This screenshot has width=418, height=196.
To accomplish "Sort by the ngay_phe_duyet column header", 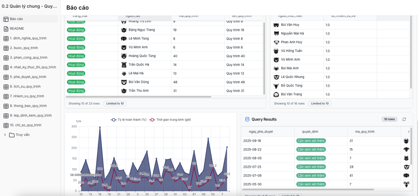I will 258,131.
